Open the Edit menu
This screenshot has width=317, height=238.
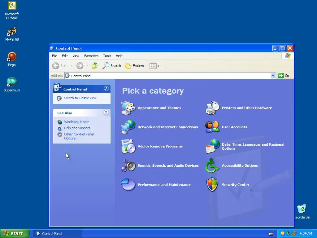(65, 56)
